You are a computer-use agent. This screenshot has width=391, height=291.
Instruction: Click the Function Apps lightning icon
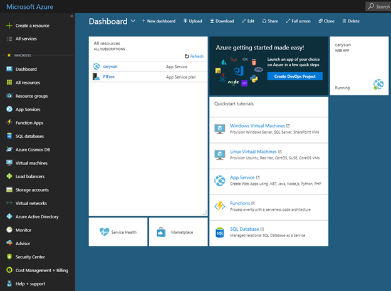(x=9, y=123)
